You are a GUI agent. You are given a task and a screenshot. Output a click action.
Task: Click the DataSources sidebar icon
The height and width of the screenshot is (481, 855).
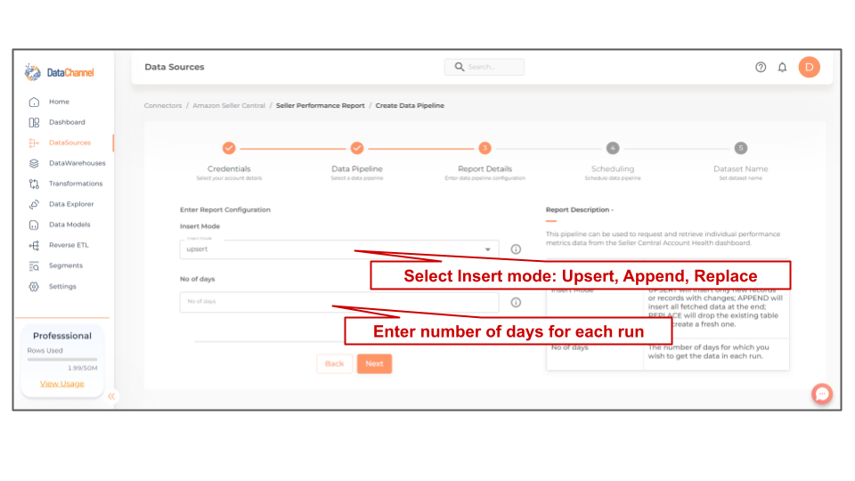coord(34,143)
